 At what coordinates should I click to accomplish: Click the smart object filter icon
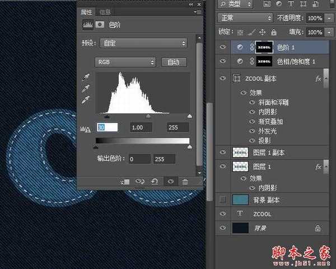(x=315, y=4)
